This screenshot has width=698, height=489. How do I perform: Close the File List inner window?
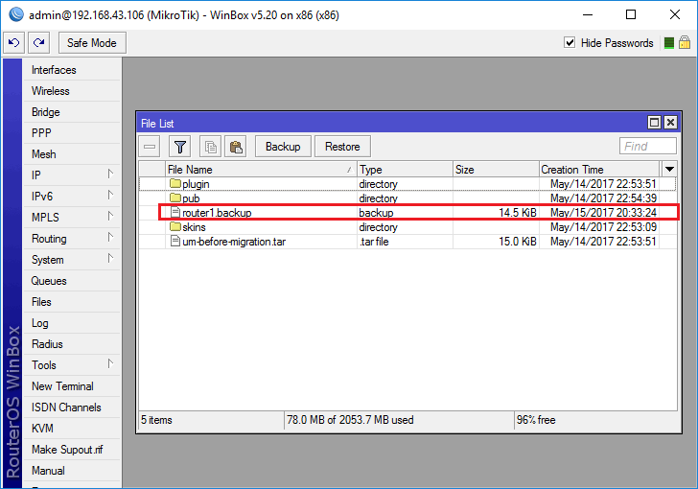click(670, 122)
